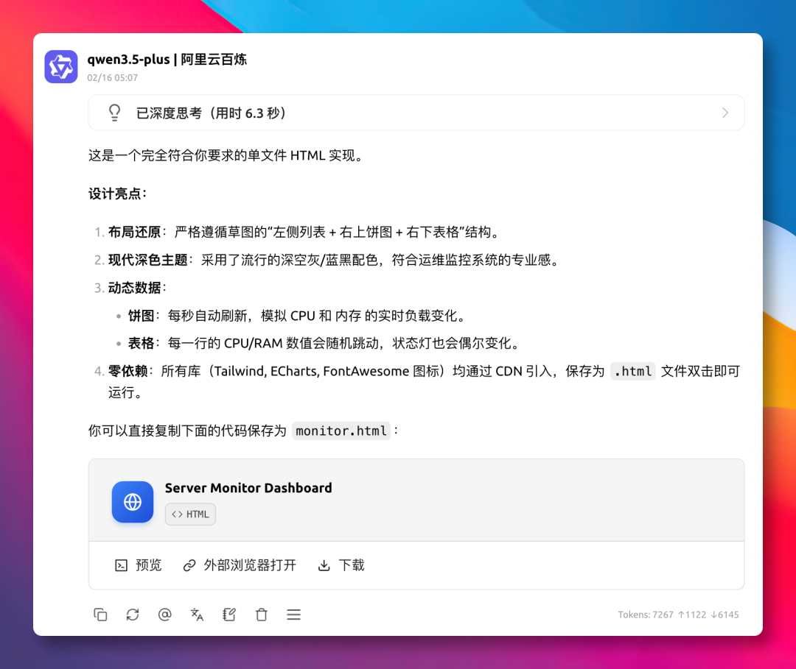Image resolution: width=796 pixels, height=669 pixels.
Task: Open more options hamburger menu
Action: [x=293, y=615]
